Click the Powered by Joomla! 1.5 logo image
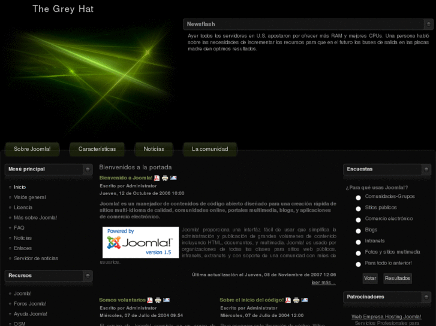436x326 pixels. 141,242
